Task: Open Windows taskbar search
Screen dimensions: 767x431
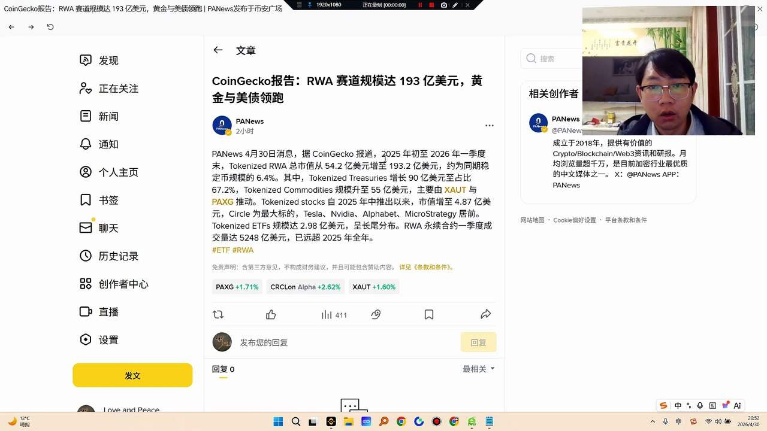Action: click(295, 422)
